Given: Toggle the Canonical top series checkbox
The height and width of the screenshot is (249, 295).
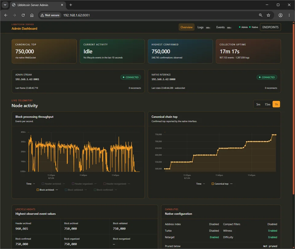Looking at the screenshot, I should [x=213, y=184].
